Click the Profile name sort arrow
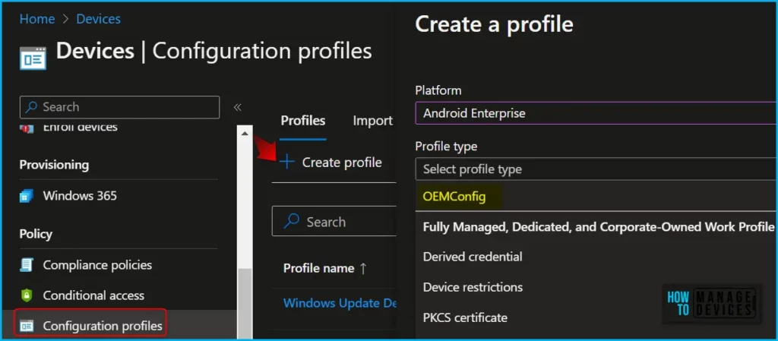778x341 pixels. click(362, 269)
